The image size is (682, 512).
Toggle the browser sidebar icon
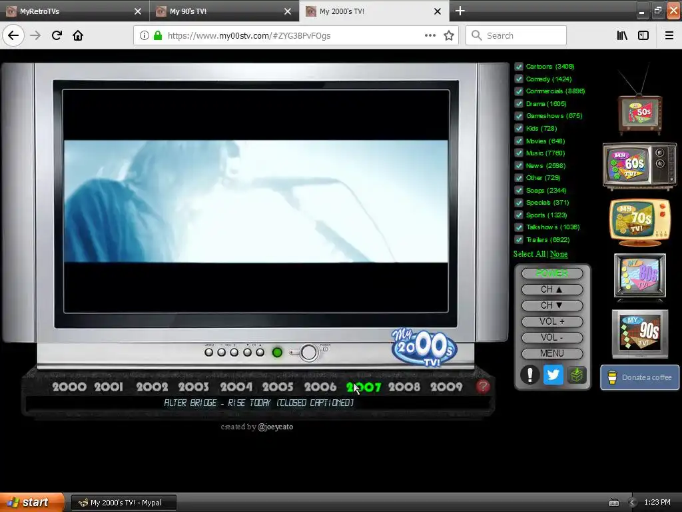coord(643,36)
